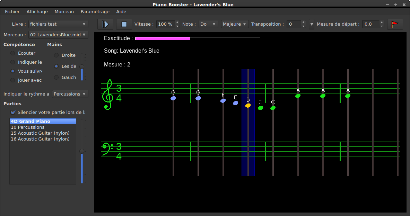Increase speed with Vitesse up arrow

[177, 22]
